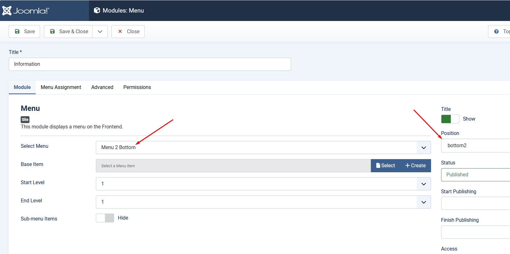This screenshot has height=254, width=510.
Task: Toggle the Title Show switch
Action: (450, 119)
